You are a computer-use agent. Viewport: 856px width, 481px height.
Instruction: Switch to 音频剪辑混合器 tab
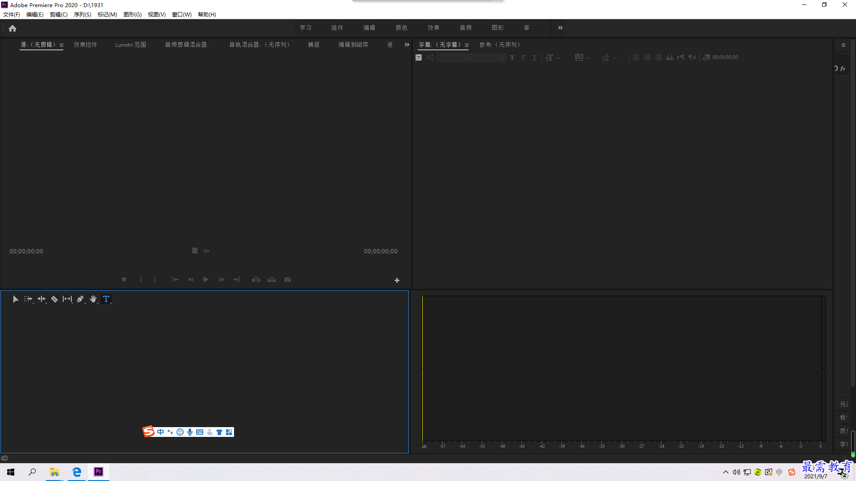[x=187, y=45]
